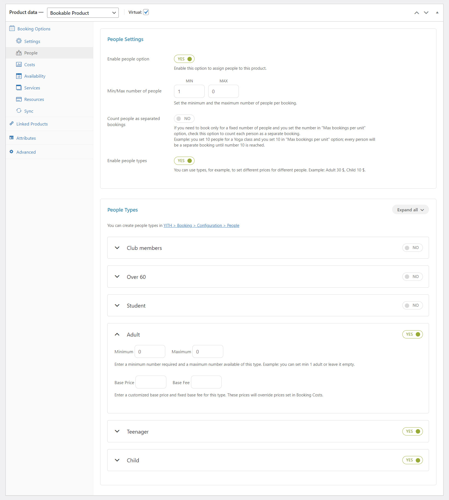Open the Bookable Product type dropdown

click(83, 13)
